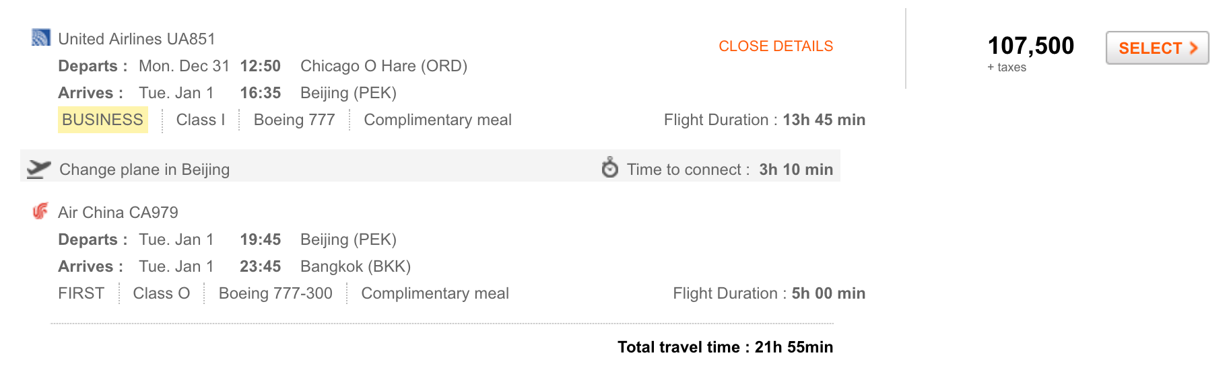The height and width of the screenshot is (374, 1231).
Task: Click the United Airlines UA851 flight title
Action: (137, 39)
